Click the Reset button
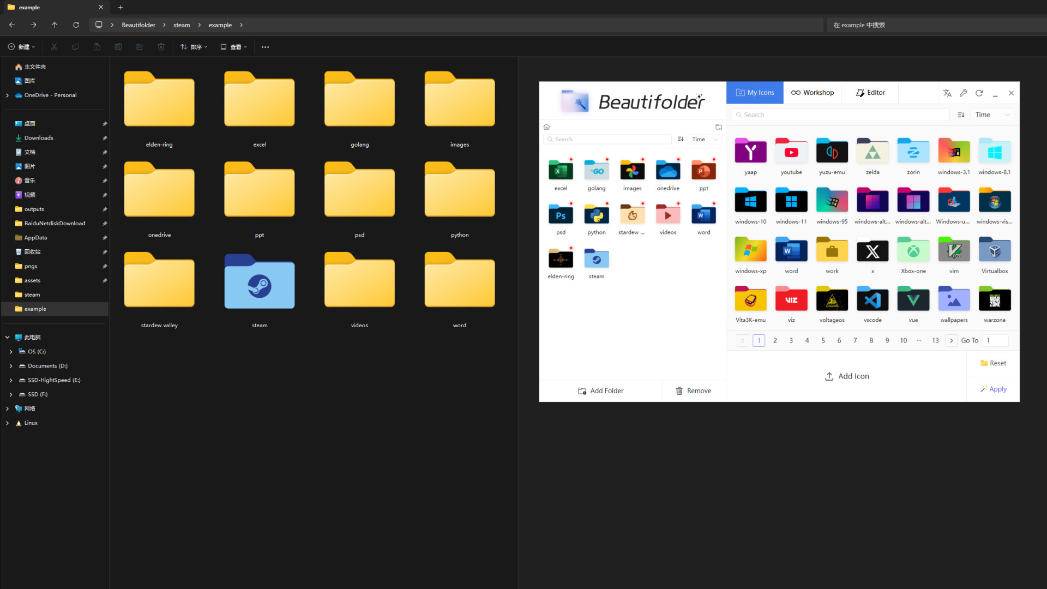Screen dimensions: 1047x589 pos(994,363)
